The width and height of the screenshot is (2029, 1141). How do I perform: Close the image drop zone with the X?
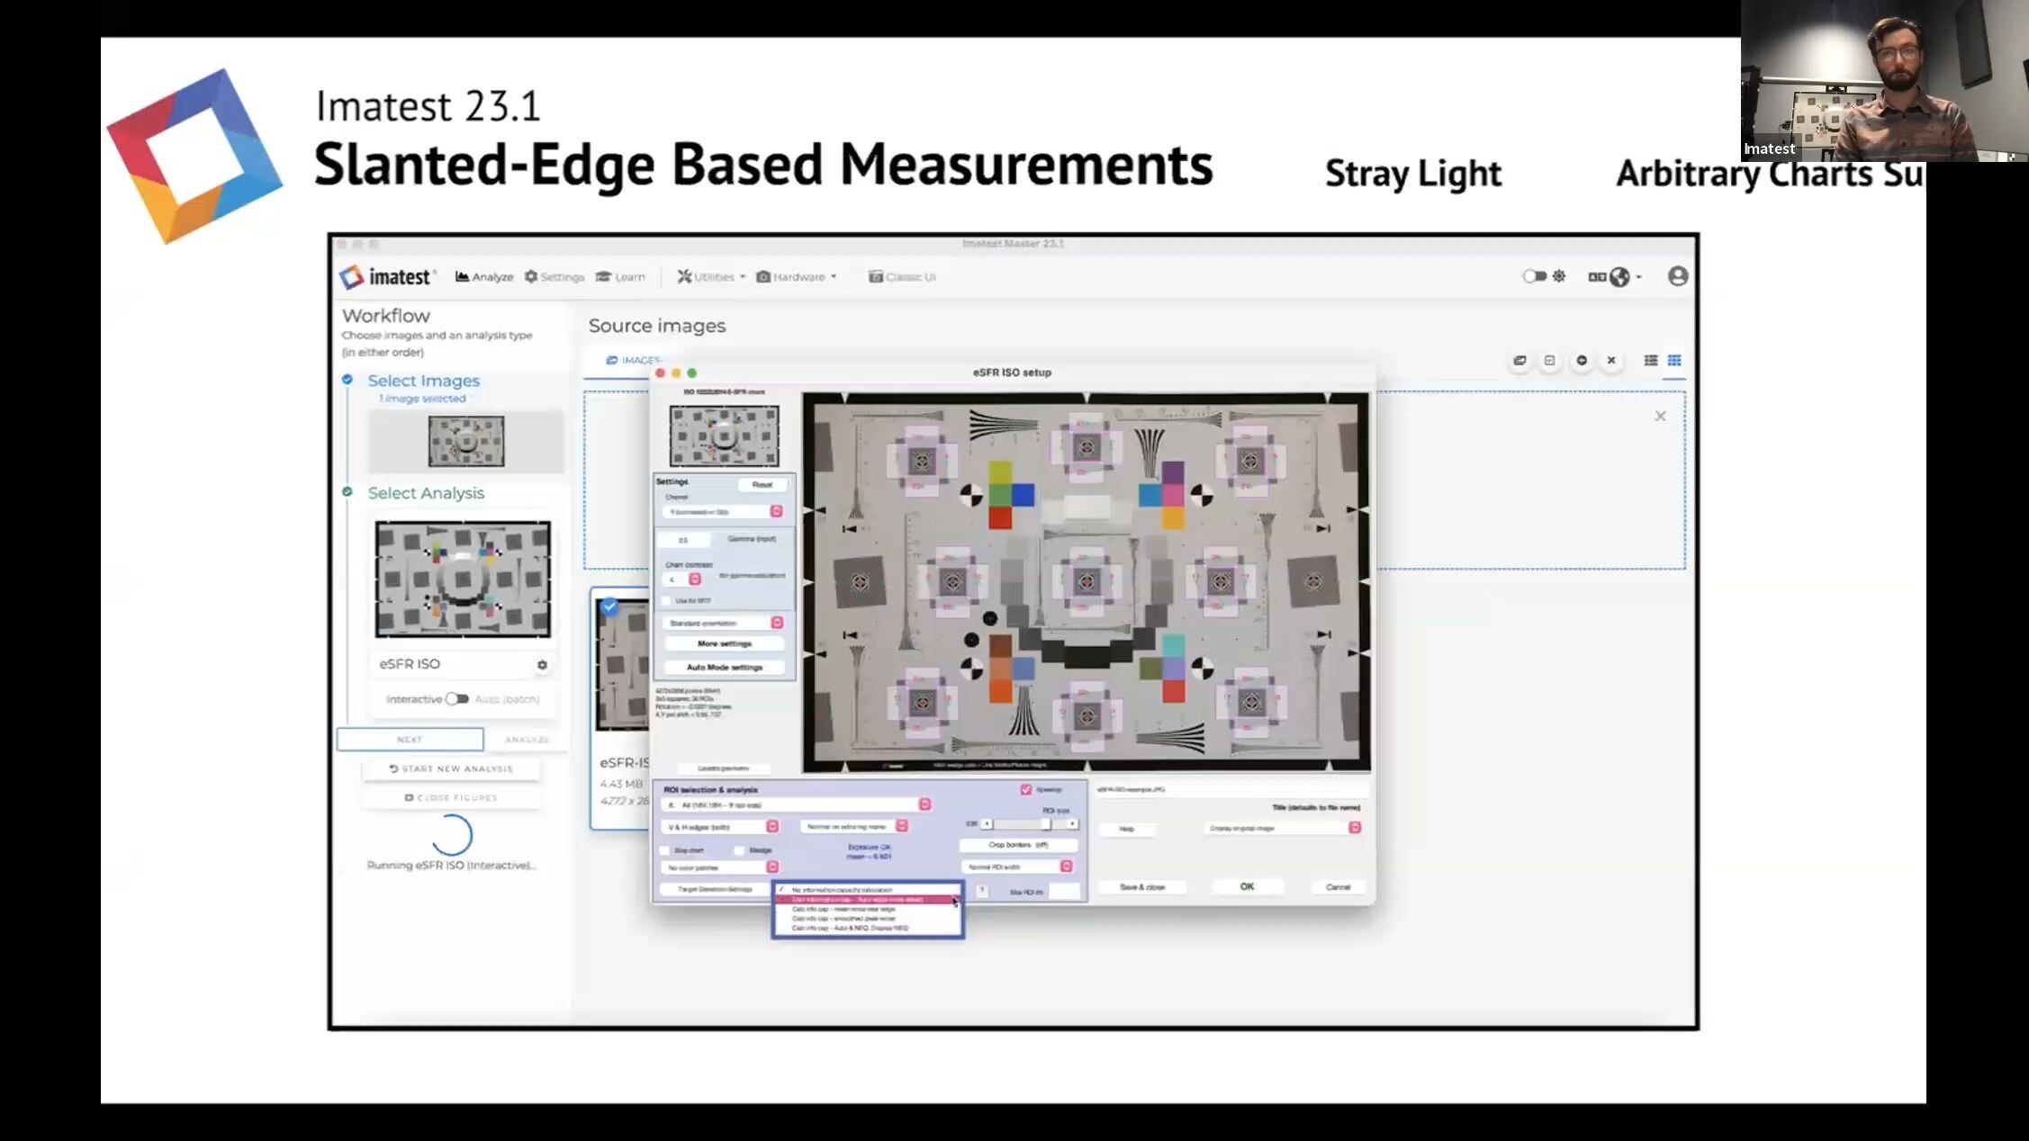[1660, 416]
